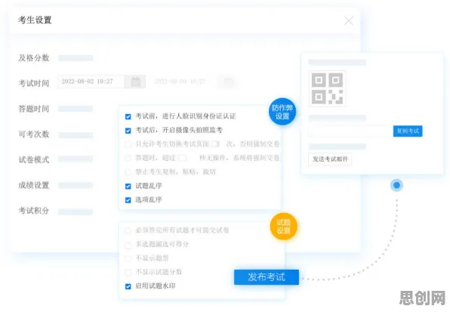Enable 只允许考生切换考试页面 limit checkbox
The width and height of the screenshot is (450, 312).
[x=128, y=144]
